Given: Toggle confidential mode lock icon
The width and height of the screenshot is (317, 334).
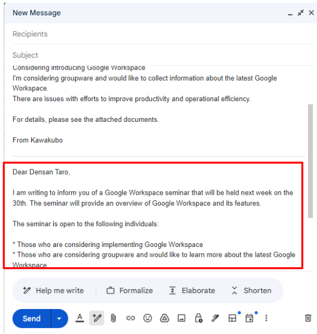Looking at the screenshot, I should 198,318.
